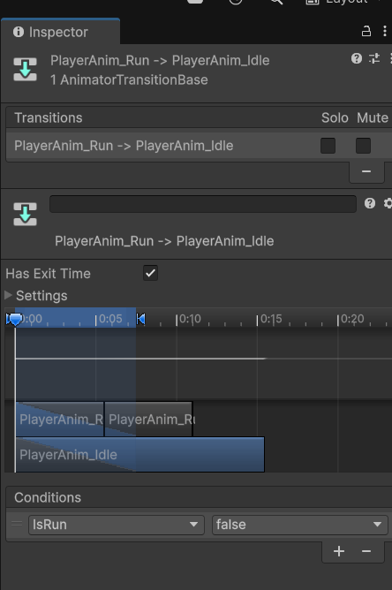
Task: Click the blue playhead marker at 0:00
Action: click(15, 320)
